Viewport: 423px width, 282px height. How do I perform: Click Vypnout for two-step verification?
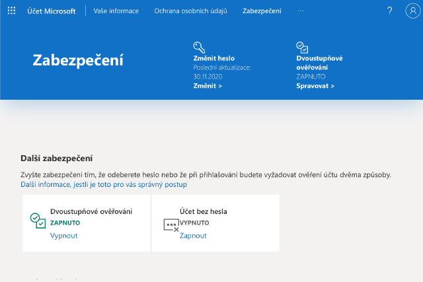point(63,236)
